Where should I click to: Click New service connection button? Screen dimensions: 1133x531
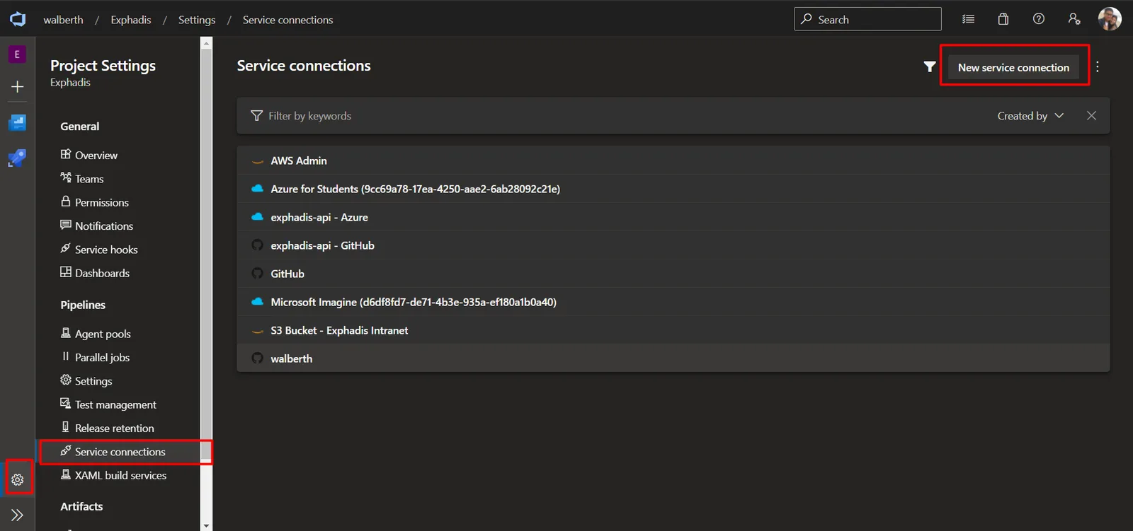[x=1013, y=67]
